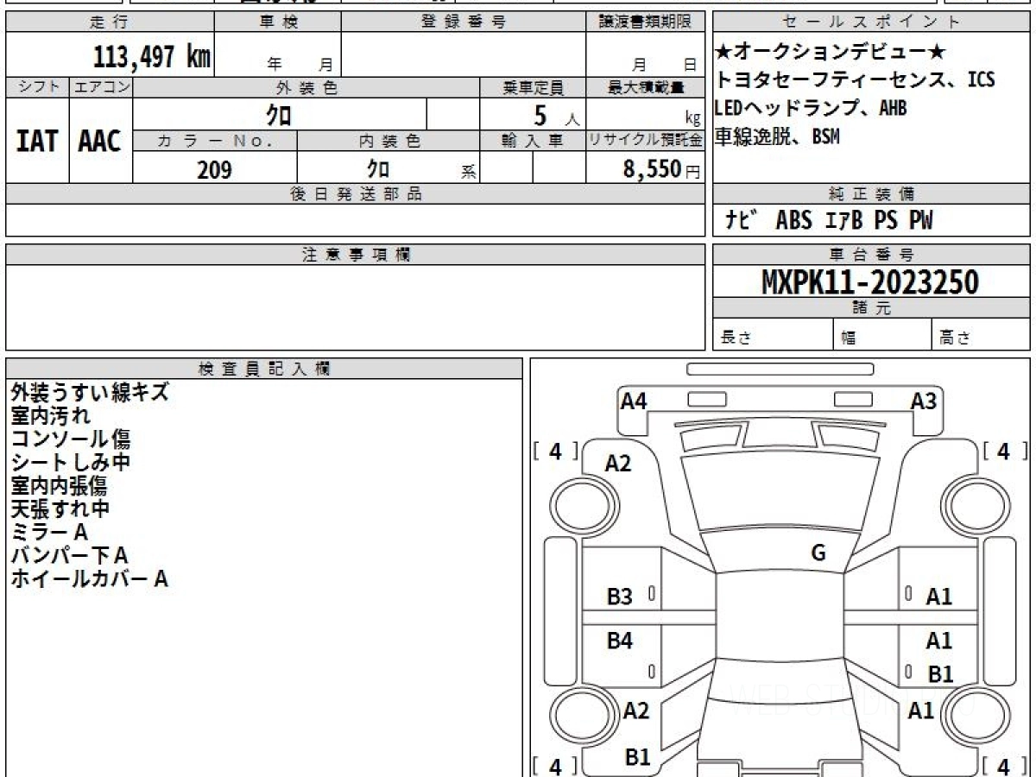The height and width of the screenshot is (777, 1036).
Task: Click the 検査員記入欄 header
Action: (264, 369)
